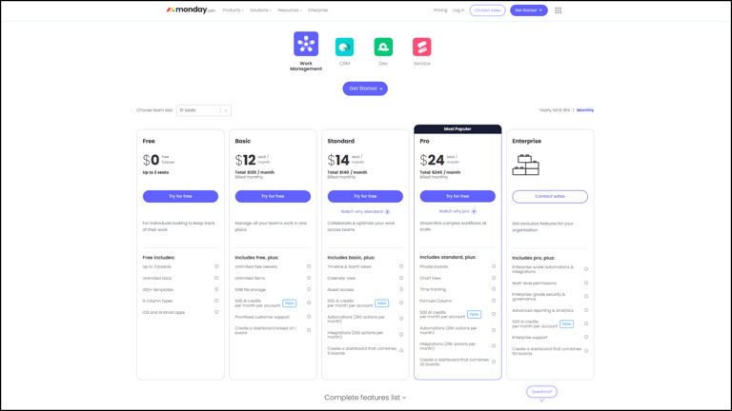This screenshot has width=732, height=411.
Task: Open the Enterprise menu item in header
Action: (x=318, y=10)
